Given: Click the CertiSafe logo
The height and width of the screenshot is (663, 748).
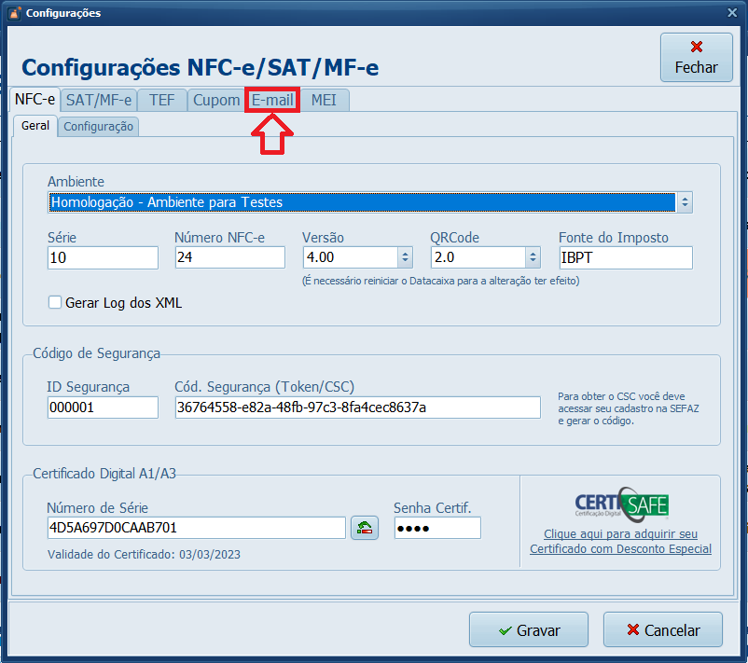Looking at the screenshot, I should [621, 504].
